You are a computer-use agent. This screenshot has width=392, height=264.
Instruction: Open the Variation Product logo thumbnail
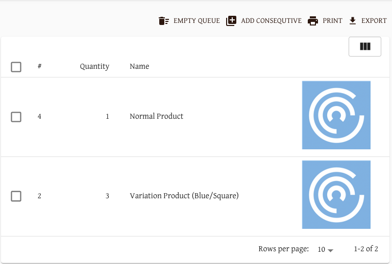click(x=336, y=195)
